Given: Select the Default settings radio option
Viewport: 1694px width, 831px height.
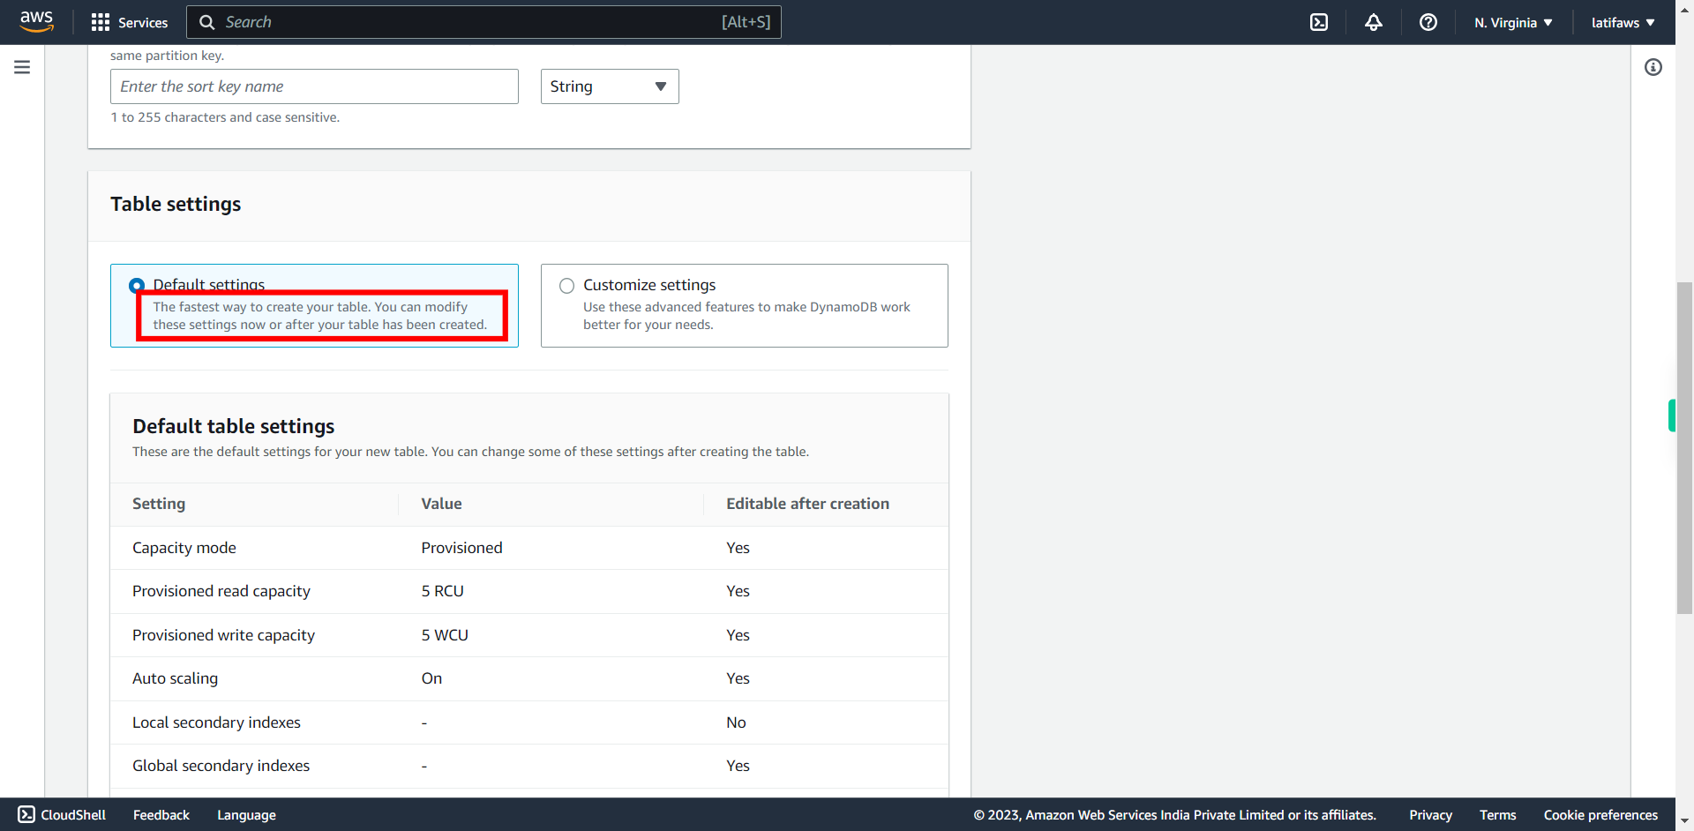Looking at the screenshot, I should [137, 285].
